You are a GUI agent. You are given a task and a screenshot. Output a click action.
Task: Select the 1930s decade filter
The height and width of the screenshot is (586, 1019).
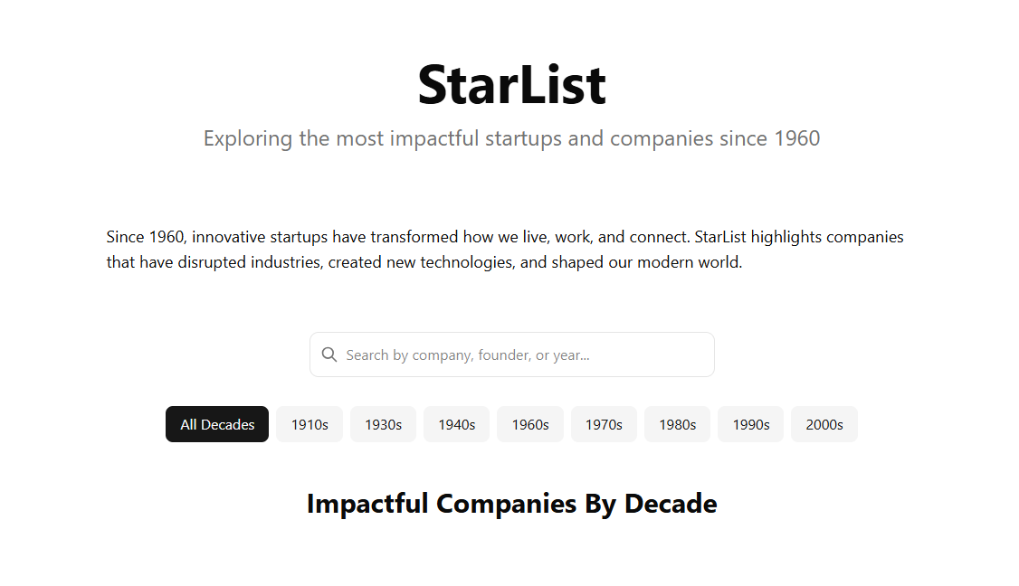click(383, 424)
